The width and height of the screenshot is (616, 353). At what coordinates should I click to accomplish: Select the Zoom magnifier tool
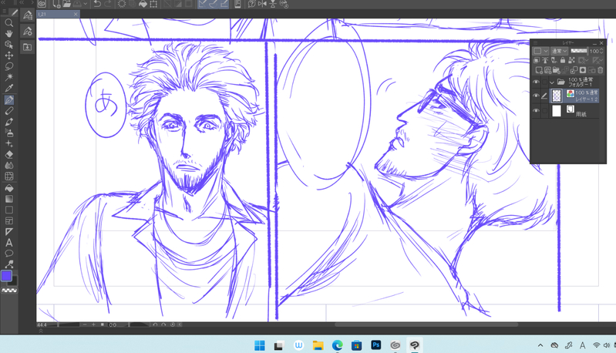8,23
